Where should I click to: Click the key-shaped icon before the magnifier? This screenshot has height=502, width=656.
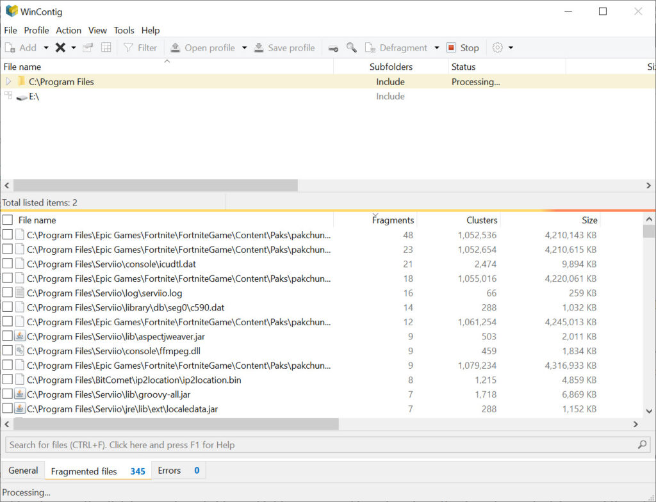[333, 49]
